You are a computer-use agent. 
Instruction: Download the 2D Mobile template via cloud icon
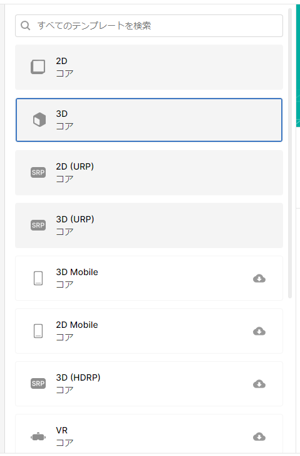[259, 331]
